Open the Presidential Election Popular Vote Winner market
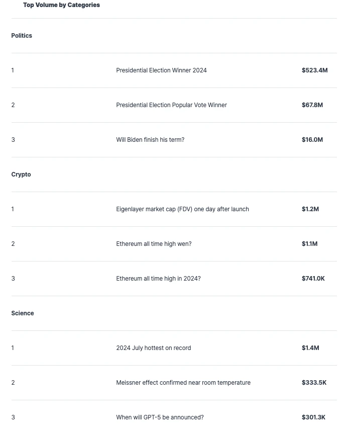 pos(171,105)
